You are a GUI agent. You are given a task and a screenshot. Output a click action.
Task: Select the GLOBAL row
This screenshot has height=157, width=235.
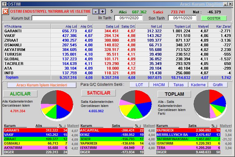click(x=117, y=59)
